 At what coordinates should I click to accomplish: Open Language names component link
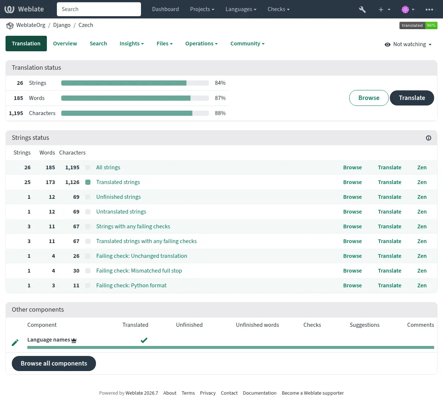click(x=49, y=340)
